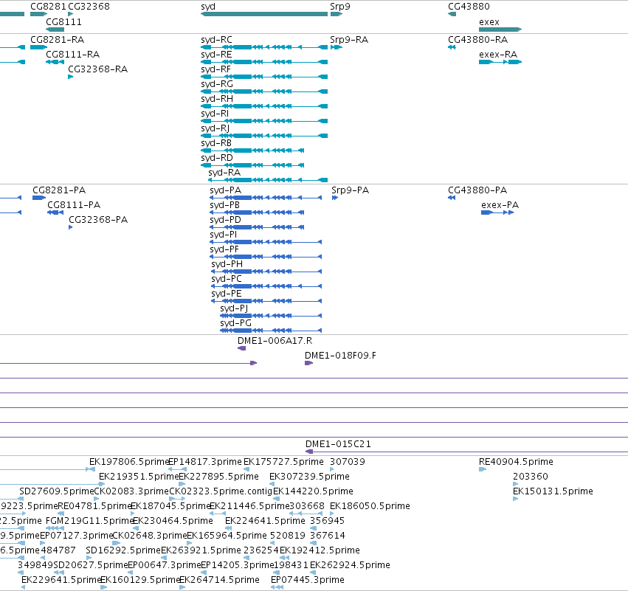Screen dimensions: 628x591
Task: Click the CG8281-RA transcript label
Action: pyautogui.click(x=58, y=40)
